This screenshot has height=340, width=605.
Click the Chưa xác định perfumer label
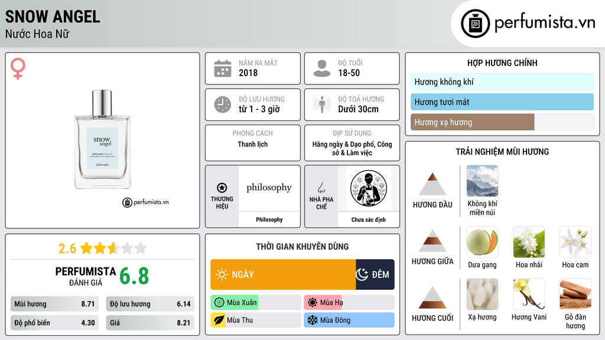pos(369,220)
